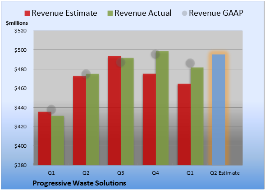Click the 'Q4' x-axis label
This screenshot has width=265, height=190.
(155, 173)
